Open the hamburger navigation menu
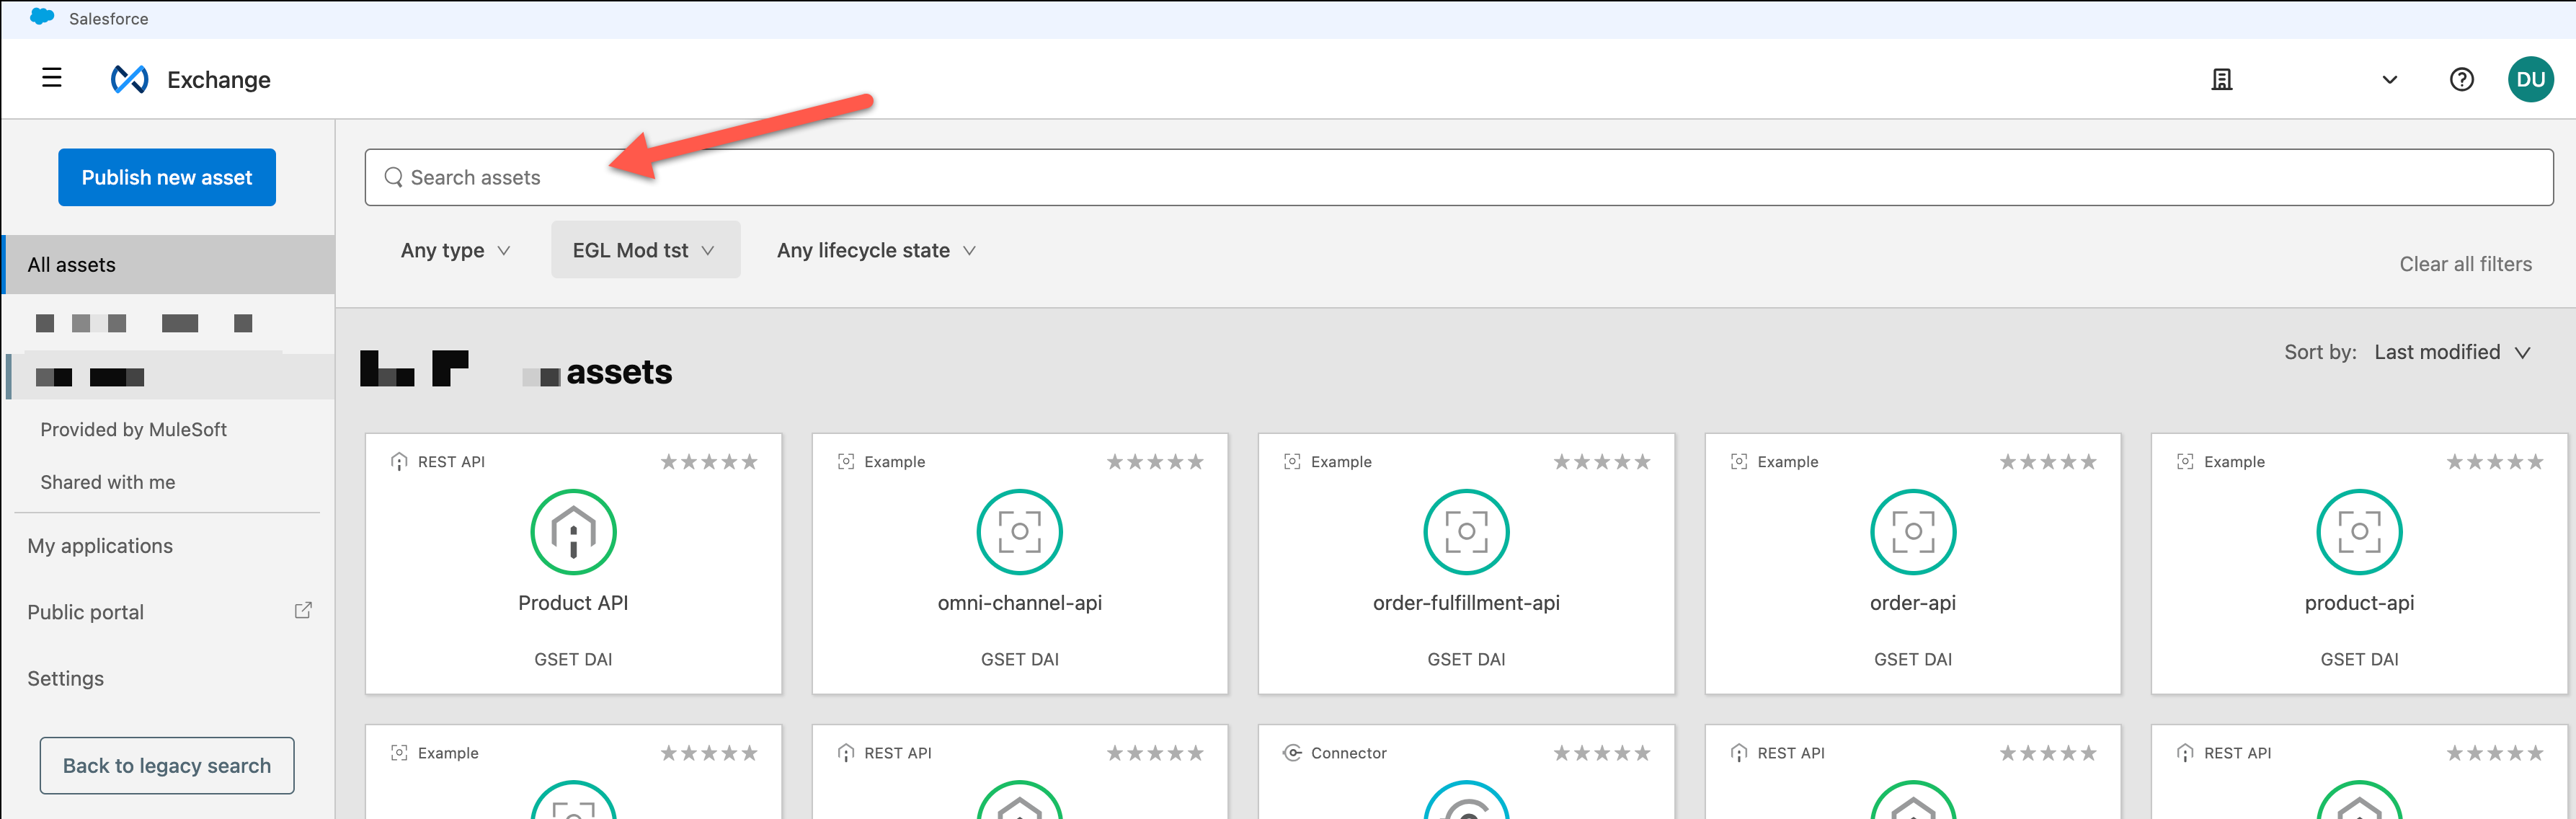This screenshot has height=819, width=2576. point(52,78)
